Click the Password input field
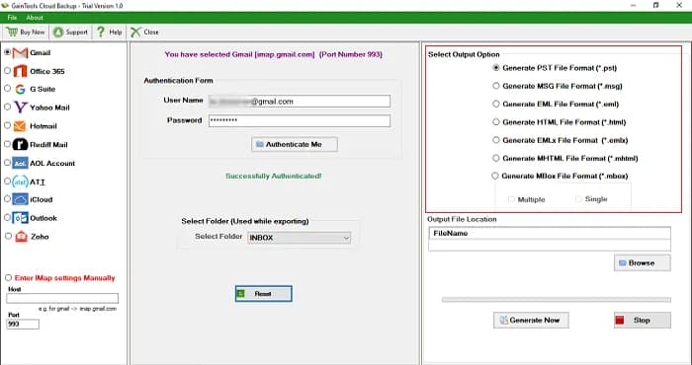The height and width of the screenshot is (365, 692). point(300,120)
